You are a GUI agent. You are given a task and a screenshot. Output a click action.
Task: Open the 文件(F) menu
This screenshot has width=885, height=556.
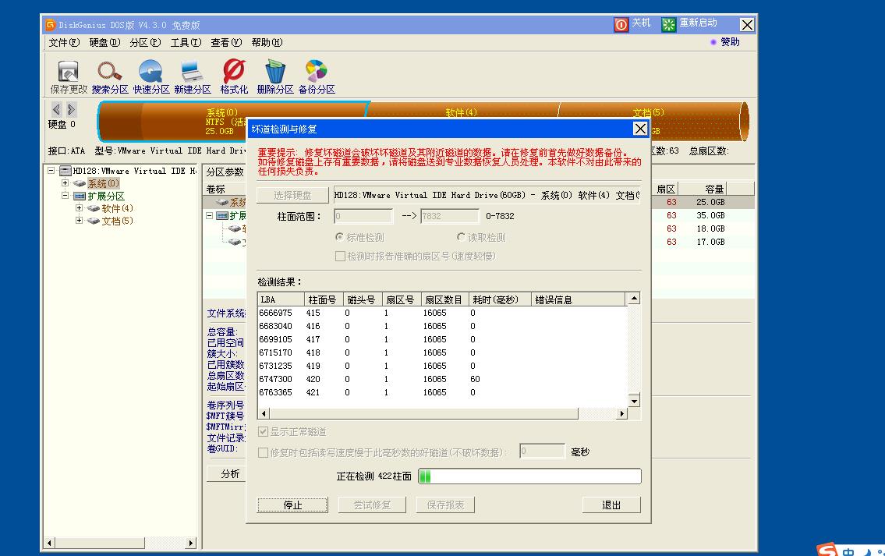(x=64, y=42)
